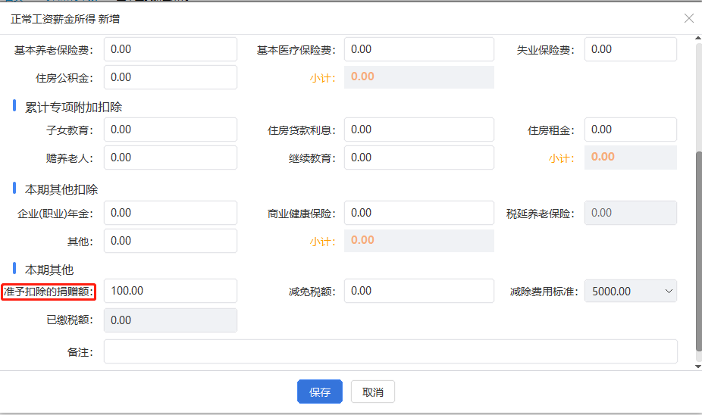Close the 正常工资薪金所得 新增 dialog
The height and width of the screenshot is (415, 702).
click(x=689, y=18)
